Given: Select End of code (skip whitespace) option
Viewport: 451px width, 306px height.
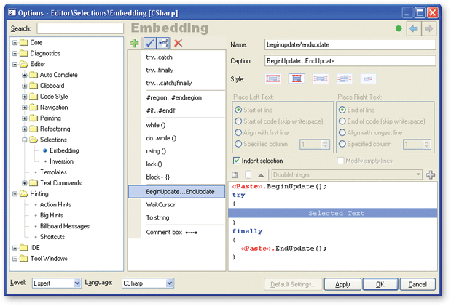Looking at the screenshot, I should [342, 121].
